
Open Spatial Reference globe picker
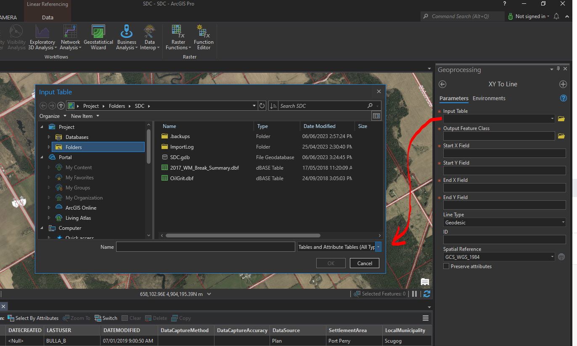(x=561, y=257)
